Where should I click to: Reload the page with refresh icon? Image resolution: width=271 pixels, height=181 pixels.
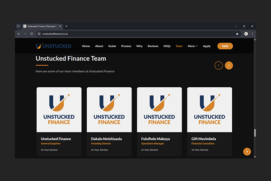[x=32, y=34]
